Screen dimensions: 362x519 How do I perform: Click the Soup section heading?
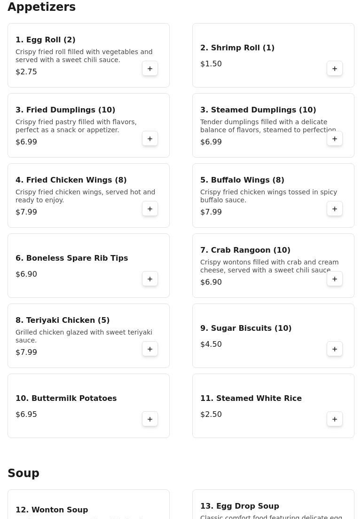(24, 473)
